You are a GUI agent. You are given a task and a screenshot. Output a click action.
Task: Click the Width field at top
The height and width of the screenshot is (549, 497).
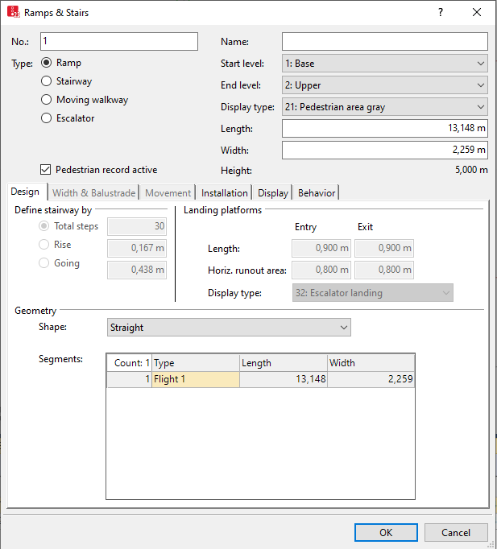(384, 150)
